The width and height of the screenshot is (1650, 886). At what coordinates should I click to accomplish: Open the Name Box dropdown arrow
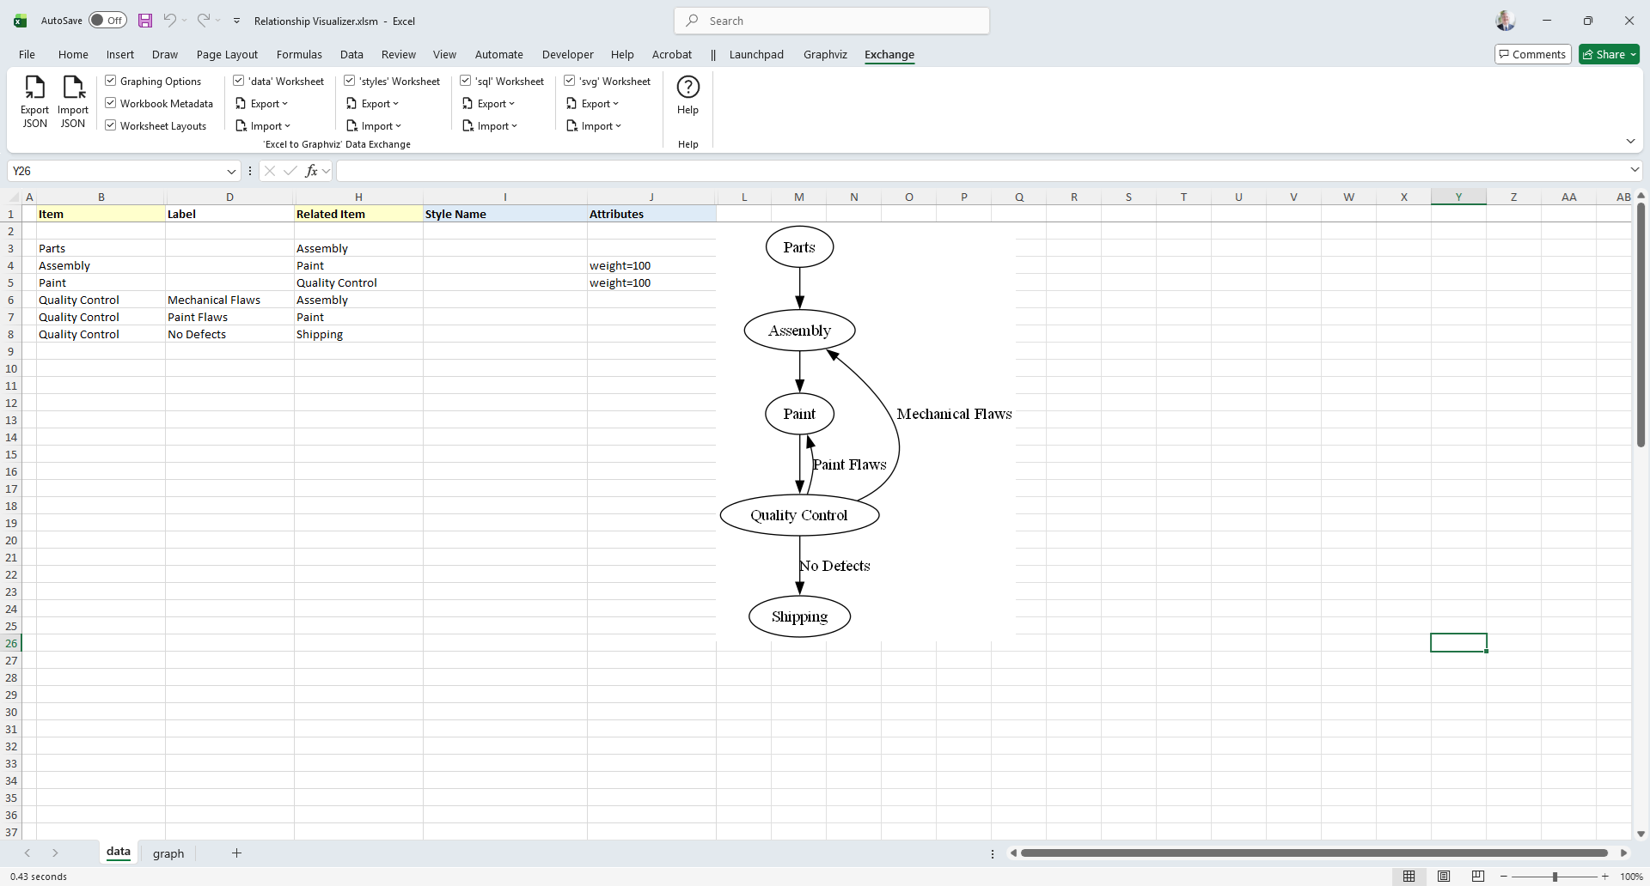[x=231, y=171]
